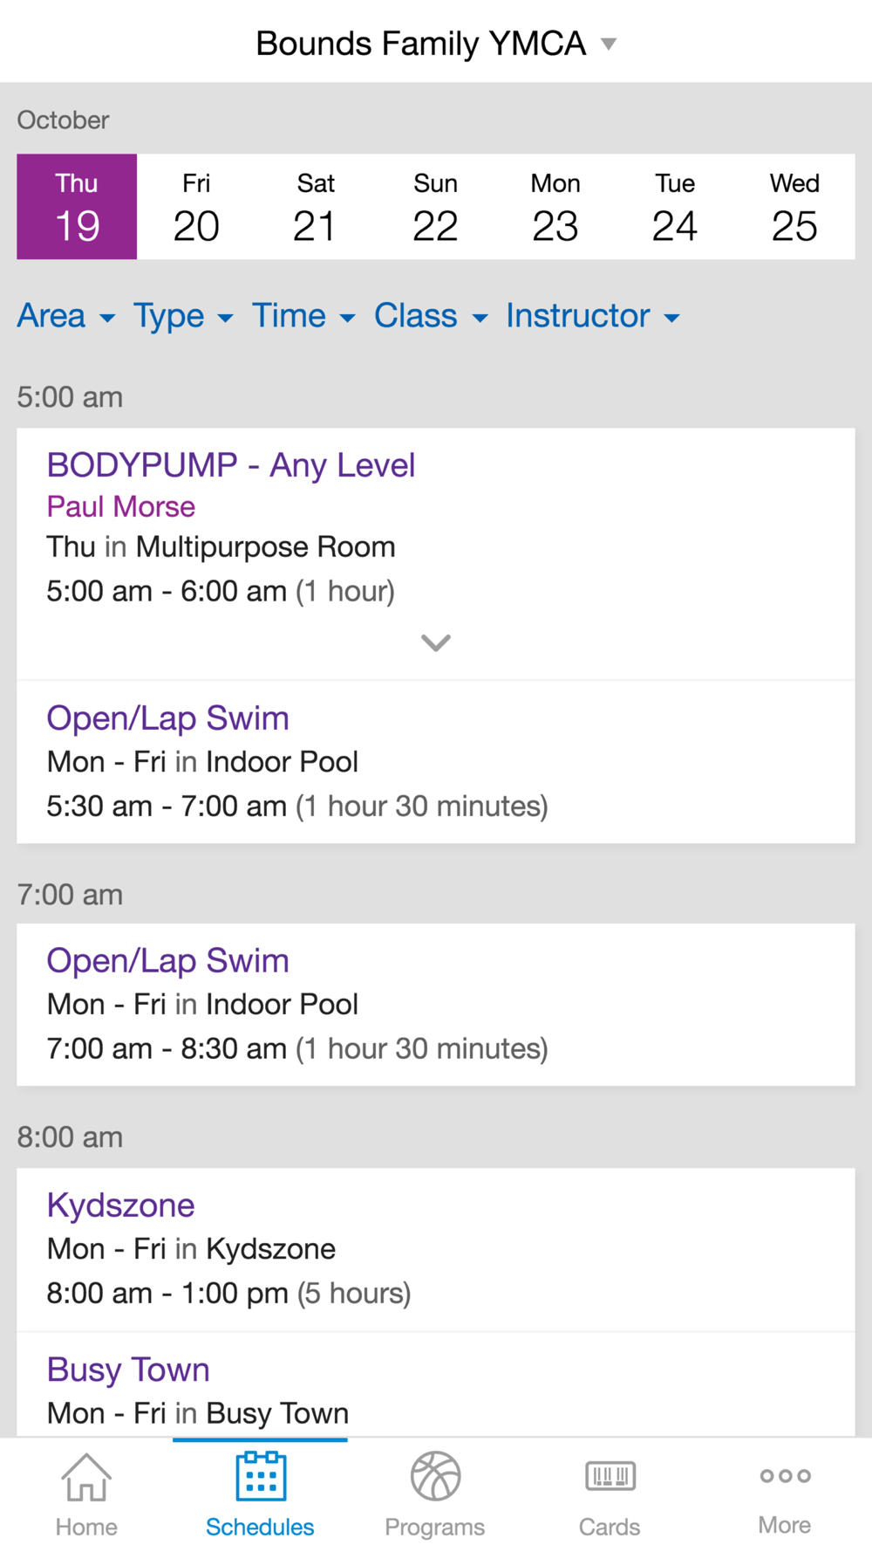Open the Class filter dropdown
Screen dimensions: 872x1552
click(431, 316)
